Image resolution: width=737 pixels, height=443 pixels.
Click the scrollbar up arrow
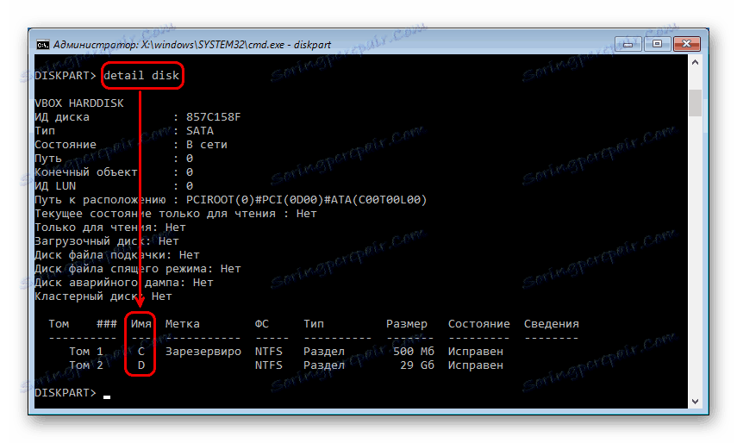coord(695,62)
